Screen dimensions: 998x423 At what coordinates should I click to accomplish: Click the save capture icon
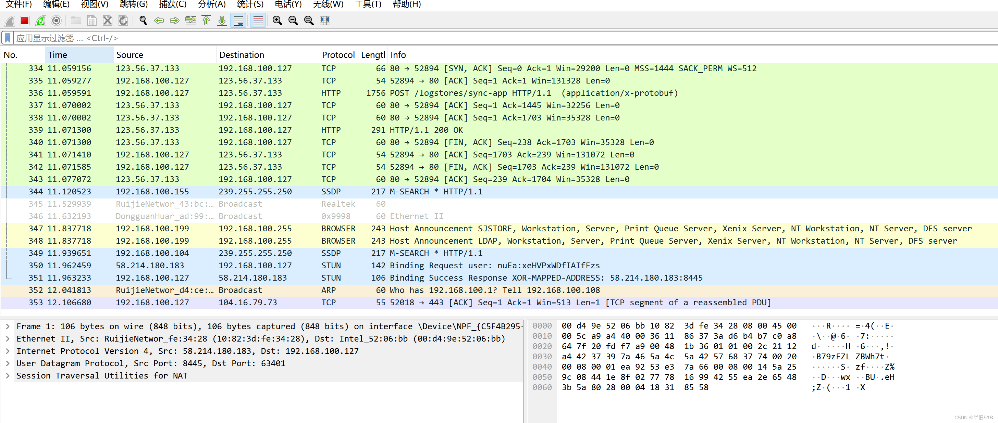[92, 21]
